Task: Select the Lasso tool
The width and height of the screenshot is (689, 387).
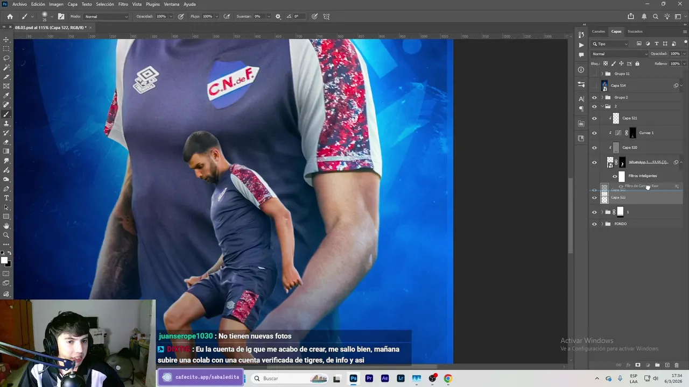Action: 6,58
